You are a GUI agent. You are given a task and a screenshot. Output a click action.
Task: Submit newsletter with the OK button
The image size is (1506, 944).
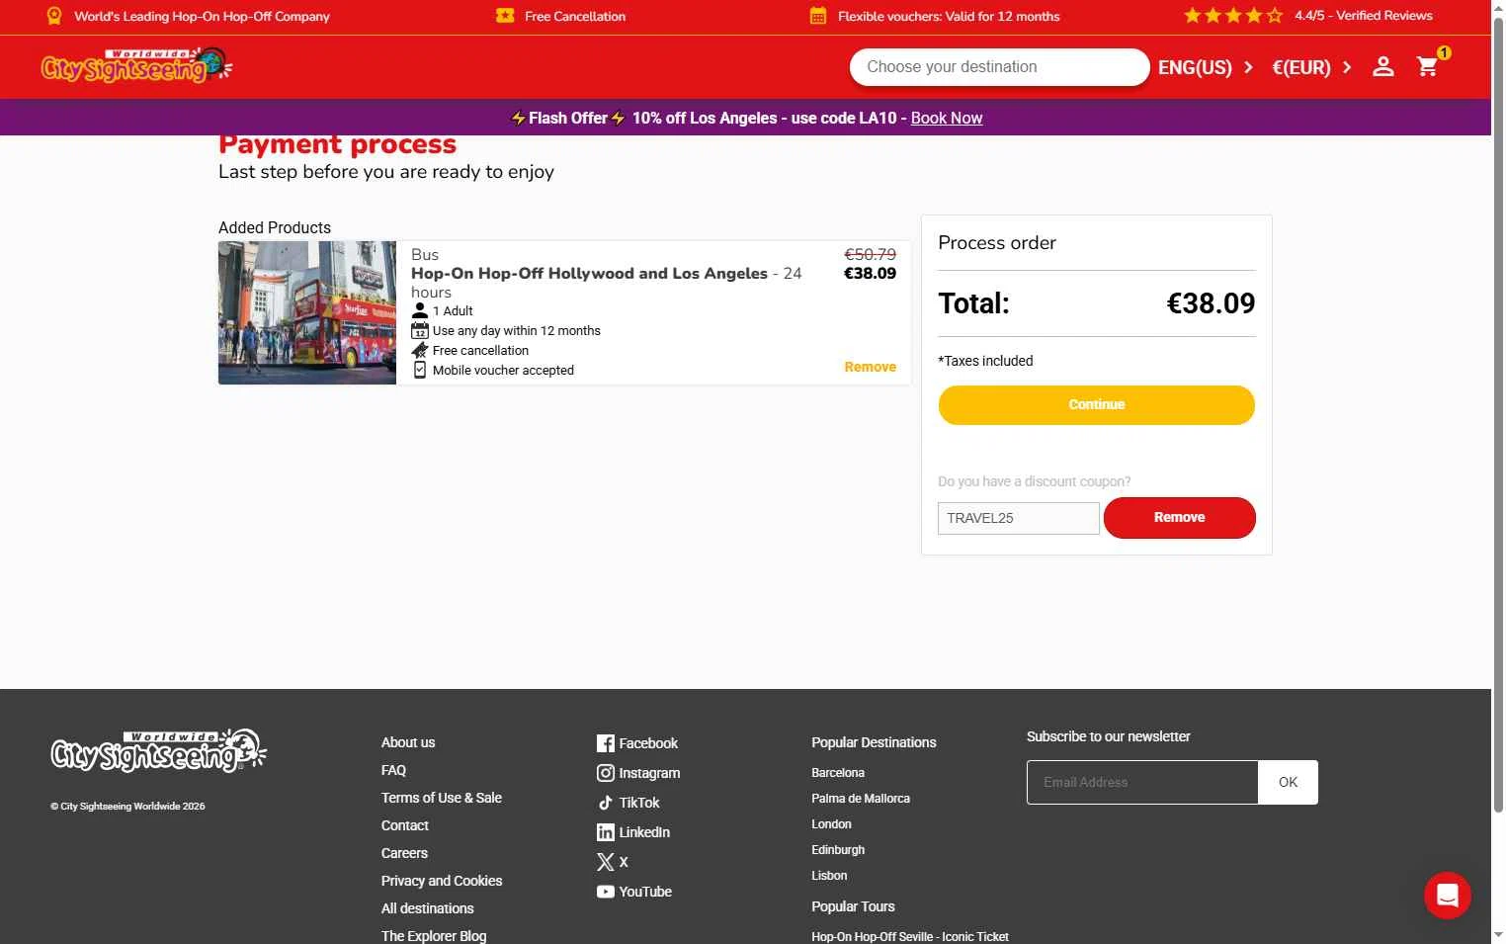coord(1288,782)
